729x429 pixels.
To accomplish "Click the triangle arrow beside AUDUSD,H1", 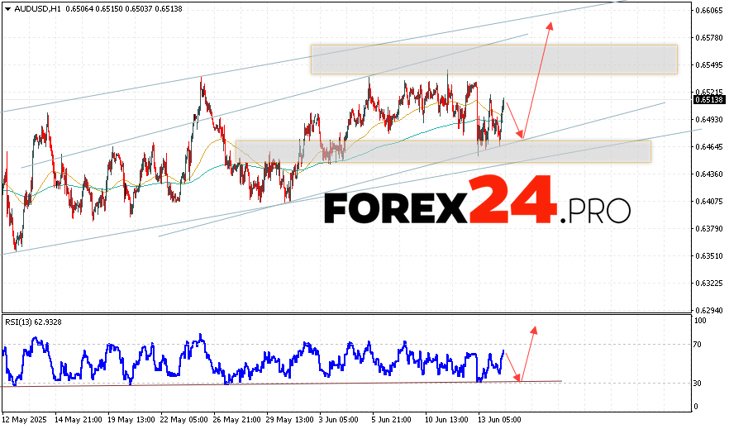I will click(x=7, y=7).
